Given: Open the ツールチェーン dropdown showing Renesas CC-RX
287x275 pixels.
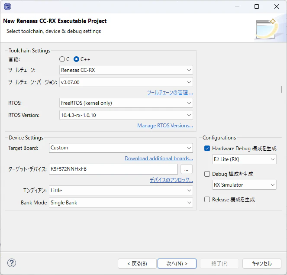Looking at the screenshot, I should tap(126, 70).
